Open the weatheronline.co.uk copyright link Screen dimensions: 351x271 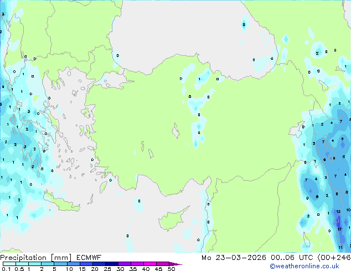304,266
